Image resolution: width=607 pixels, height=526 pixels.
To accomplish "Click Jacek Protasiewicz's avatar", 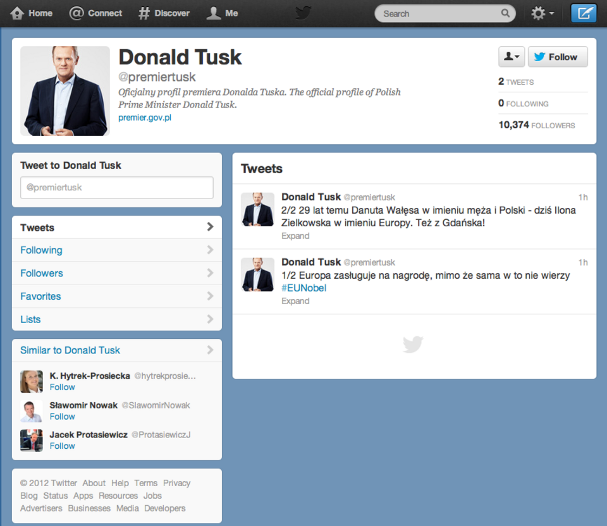I will [x=32, y=441].
